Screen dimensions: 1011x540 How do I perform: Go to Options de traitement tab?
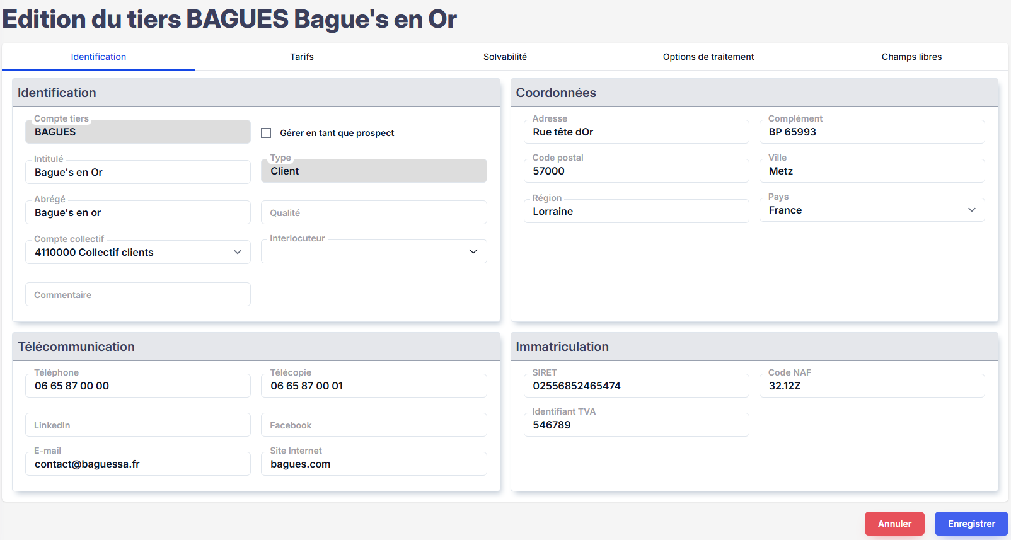click(708, 57)
